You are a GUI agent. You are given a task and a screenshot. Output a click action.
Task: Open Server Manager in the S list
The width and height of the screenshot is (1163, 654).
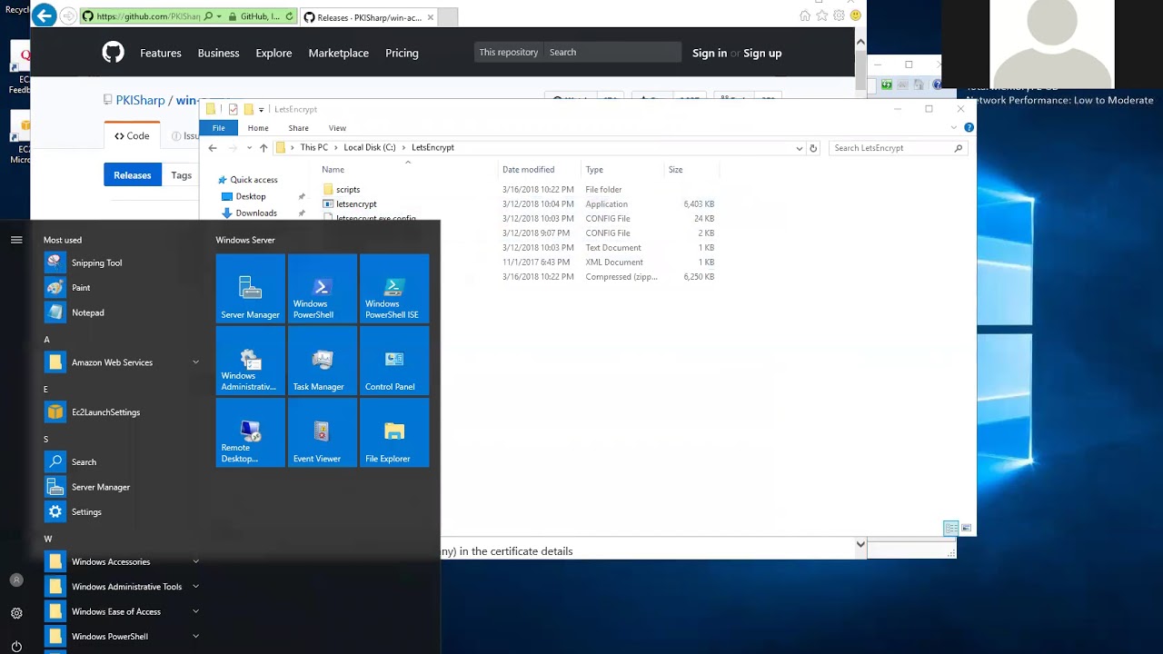click(x=123, y=487)
